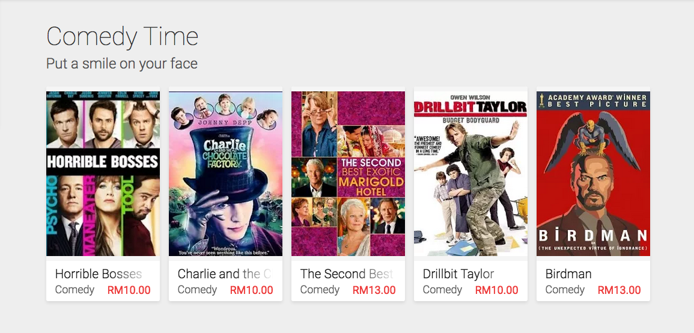
Task: Open Charlie and the Chocolate Factory poster
Action: pos(225,173)
